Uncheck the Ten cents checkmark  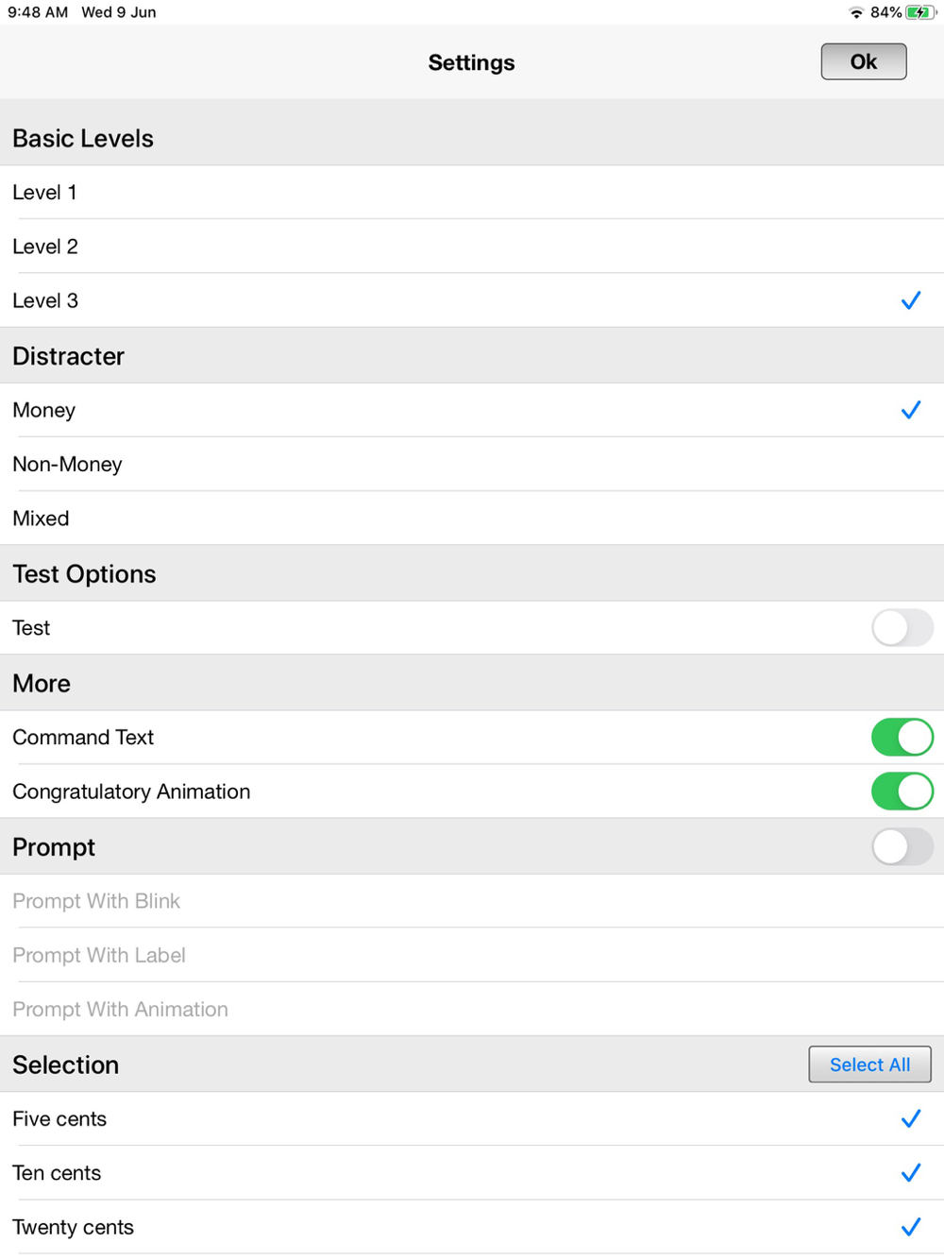(910, 1173)
